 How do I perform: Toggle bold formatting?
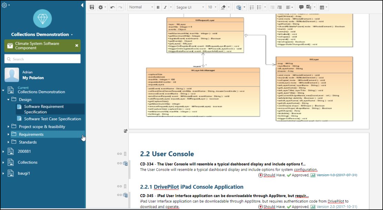158,7
